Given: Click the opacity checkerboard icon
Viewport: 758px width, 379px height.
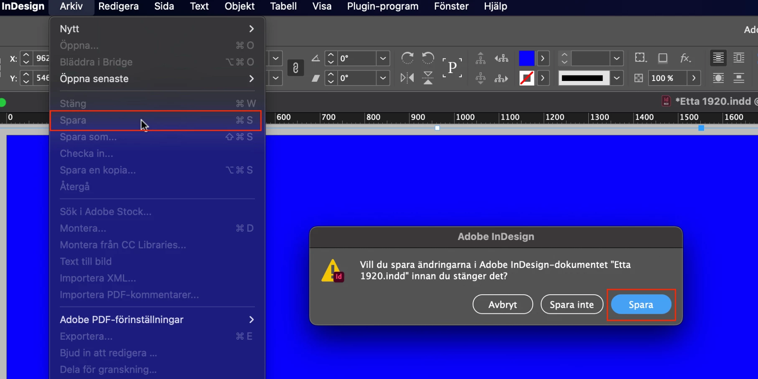Looking at the screenshot, I should click(638, 78).
